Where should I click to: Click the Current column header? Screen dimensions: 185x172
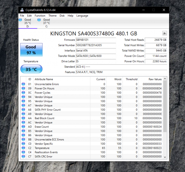pos(98,79)
